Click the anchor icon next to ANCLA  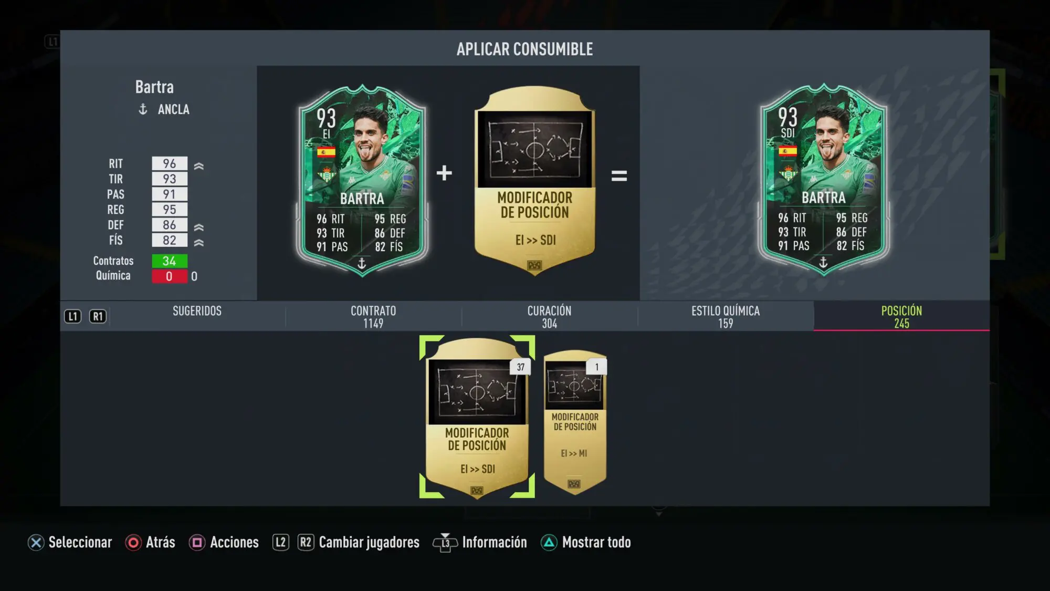(x=143, y=109)
